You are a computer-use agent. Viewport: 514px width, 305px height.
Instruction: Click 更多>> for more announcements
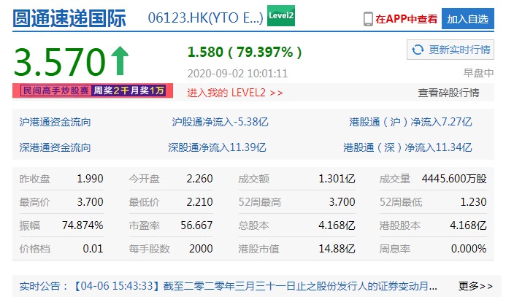[x=475, y=286]
